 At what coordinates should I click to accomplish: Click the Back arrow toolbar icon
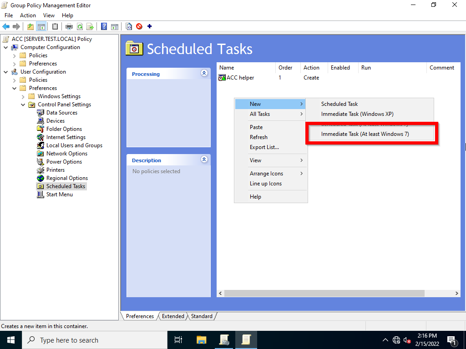click(x=6, y=26)
